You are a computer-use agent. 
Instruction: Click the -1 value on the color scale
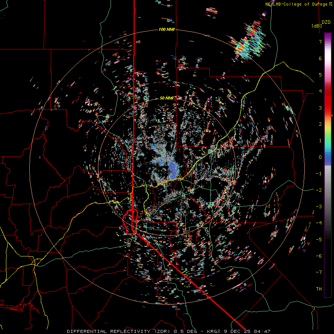pyautogui.click(x=319, y=174)
